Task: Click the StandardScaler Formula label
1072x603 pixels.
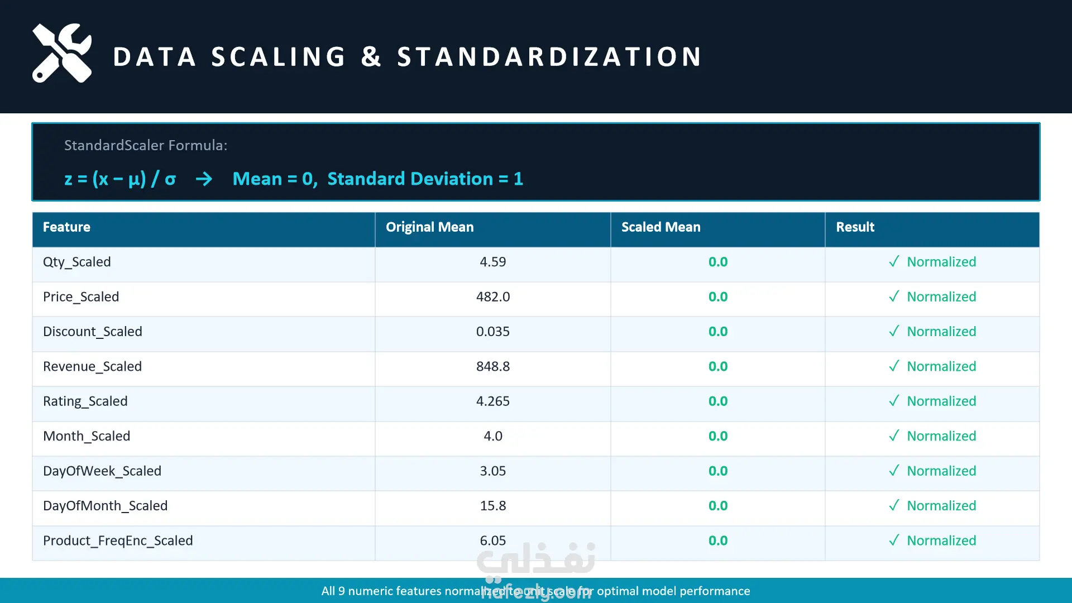Action: [146, 145]
